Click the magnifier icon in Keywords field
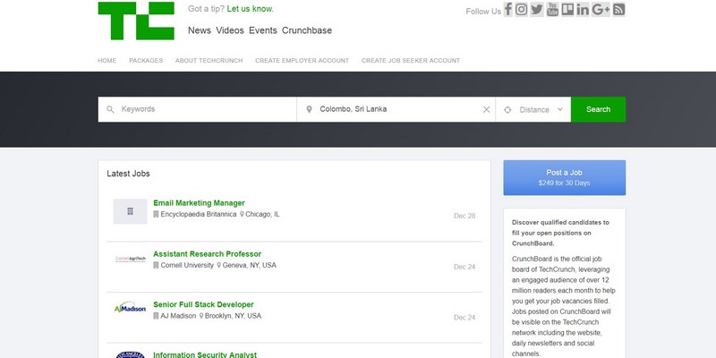The image size is (716, 358). coord(110,109)
